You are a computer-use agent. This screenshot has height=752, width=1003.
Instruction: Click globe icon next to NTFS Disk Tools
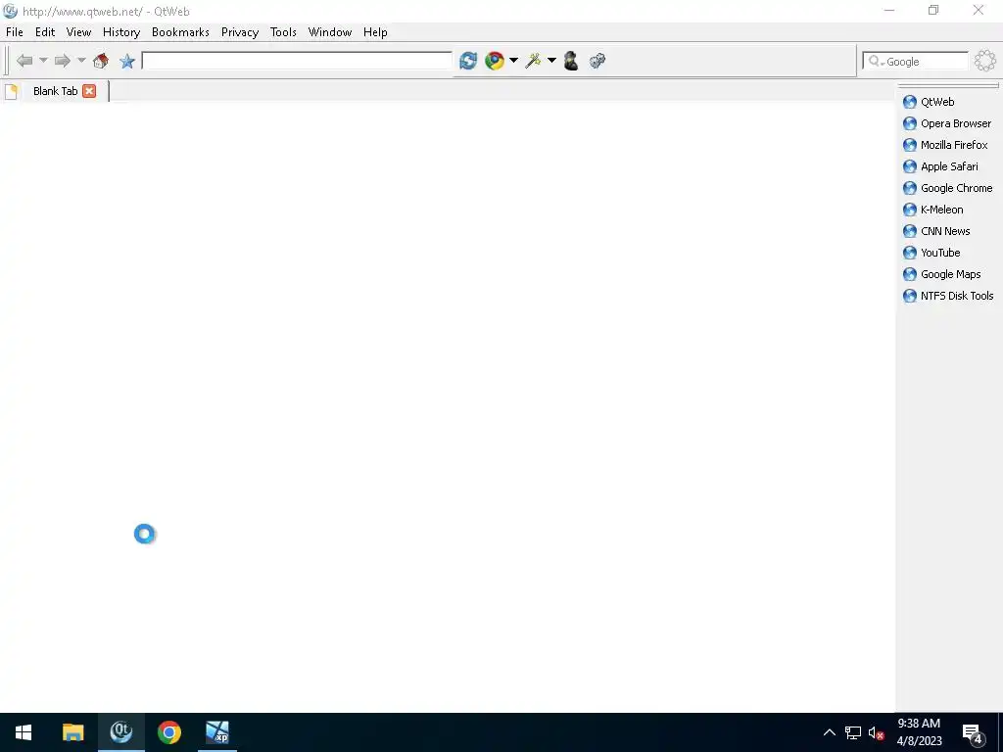pos(910,296)
